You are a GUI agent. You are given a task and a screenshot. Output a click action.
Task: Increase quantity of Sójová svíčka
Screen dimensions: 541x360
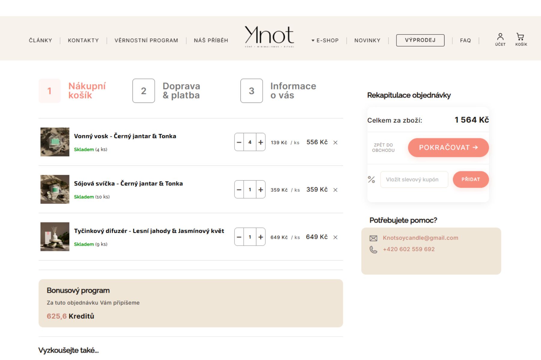tap(261, 190)
